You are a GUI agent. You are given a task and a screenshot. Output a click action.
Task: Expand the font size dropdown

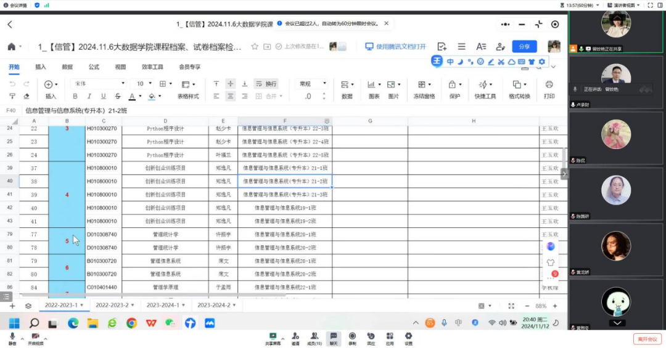pos(149,84)
